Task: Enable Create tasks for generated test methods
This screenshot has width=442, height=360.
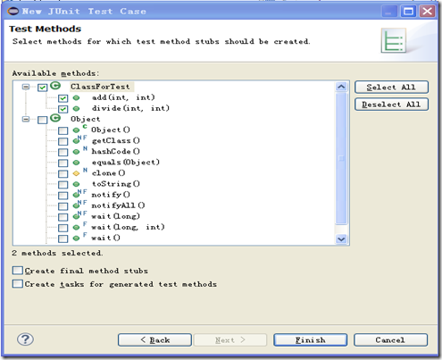Action: coord(18,284)
